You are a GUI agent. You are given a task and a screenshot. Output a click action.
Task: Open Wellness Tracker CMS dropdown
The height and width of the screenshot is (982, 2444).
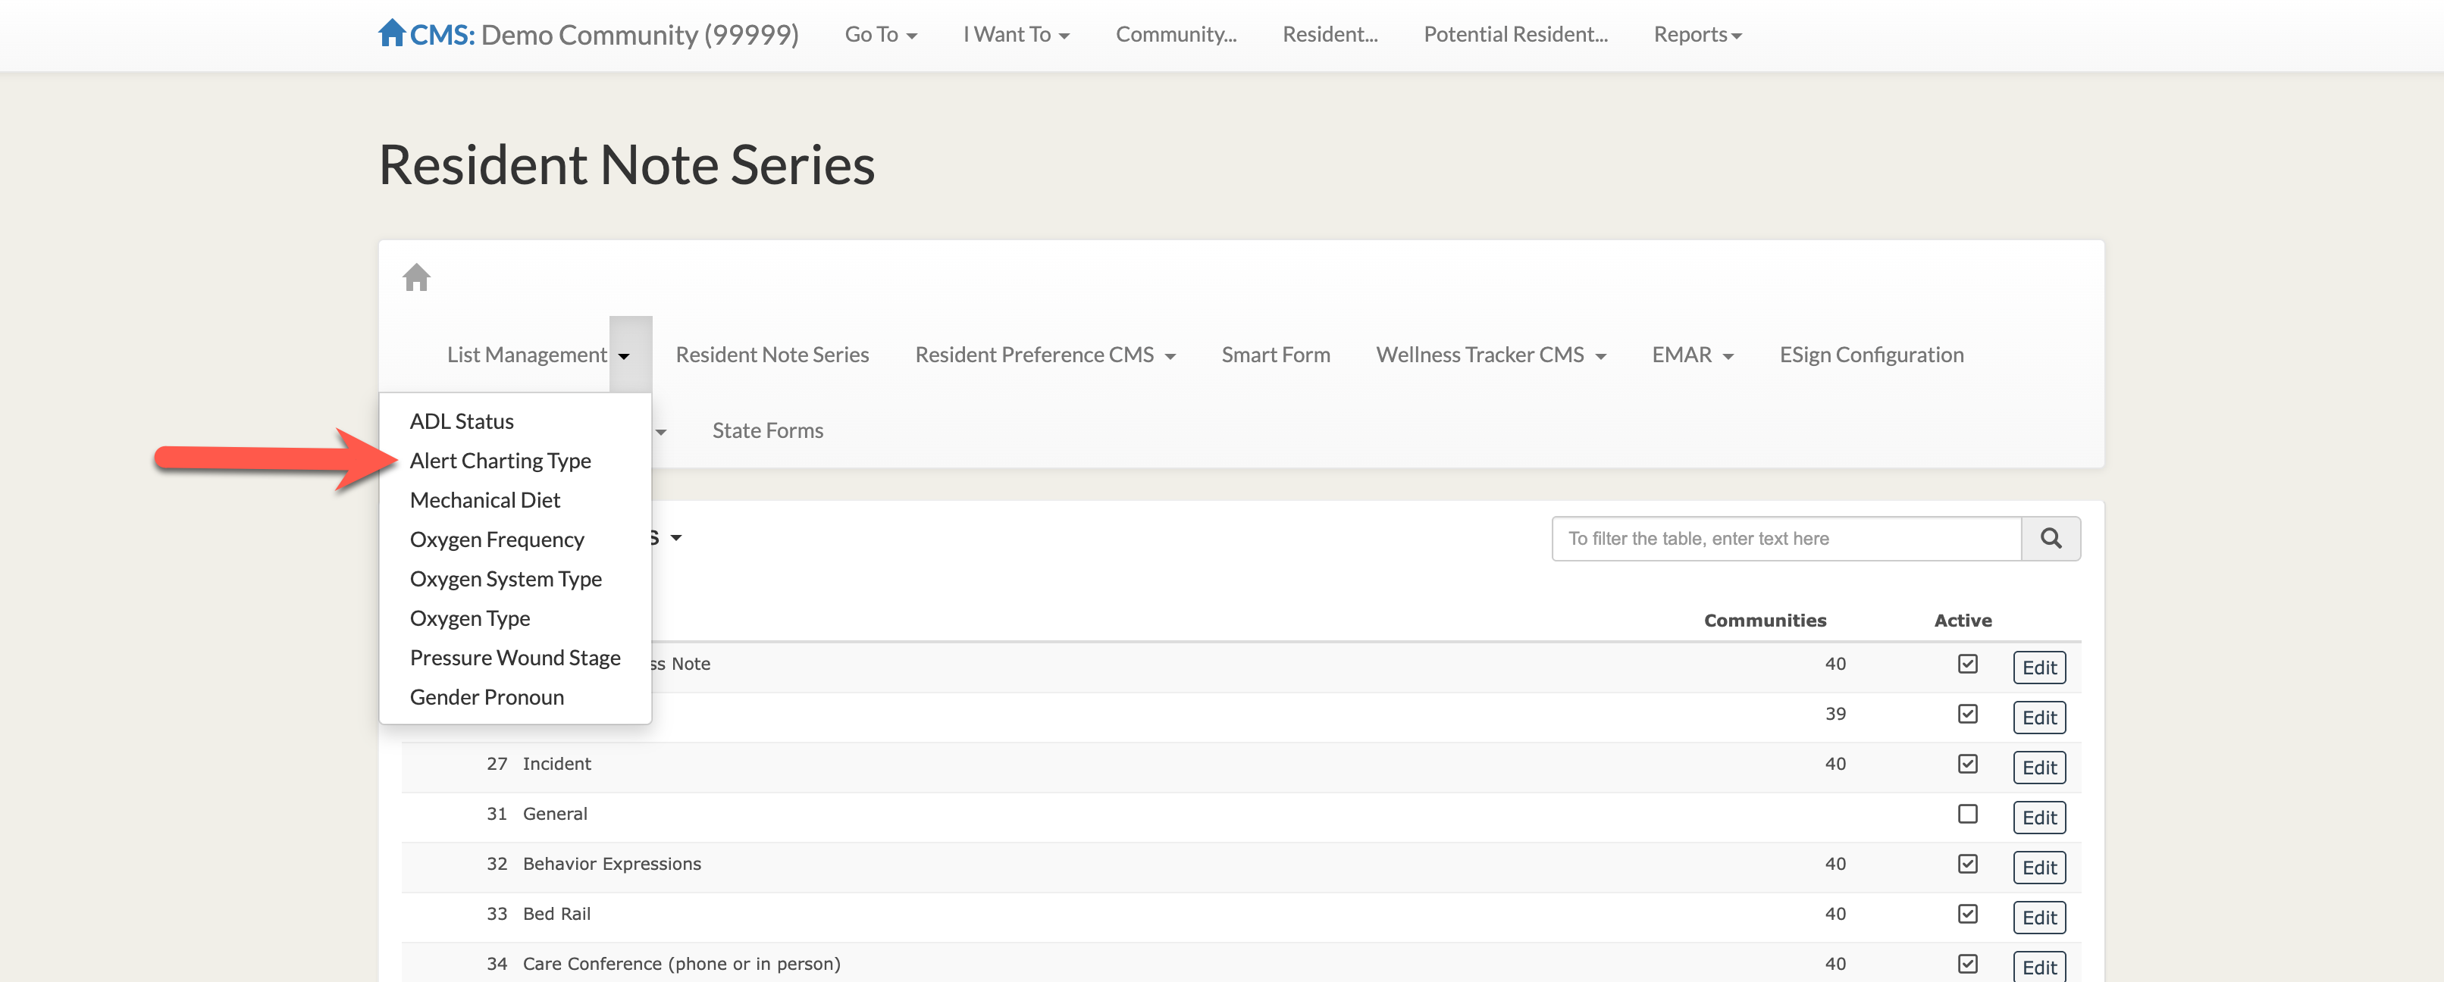coord(1490,355)
